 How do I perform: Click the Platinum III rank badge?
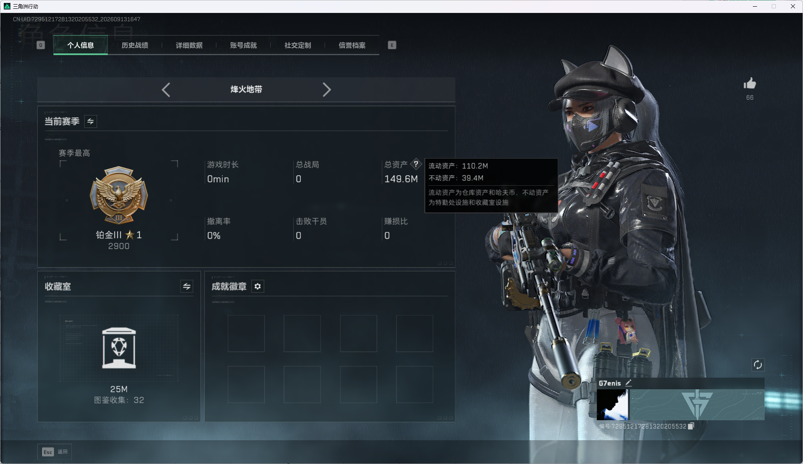pos(119,195)
